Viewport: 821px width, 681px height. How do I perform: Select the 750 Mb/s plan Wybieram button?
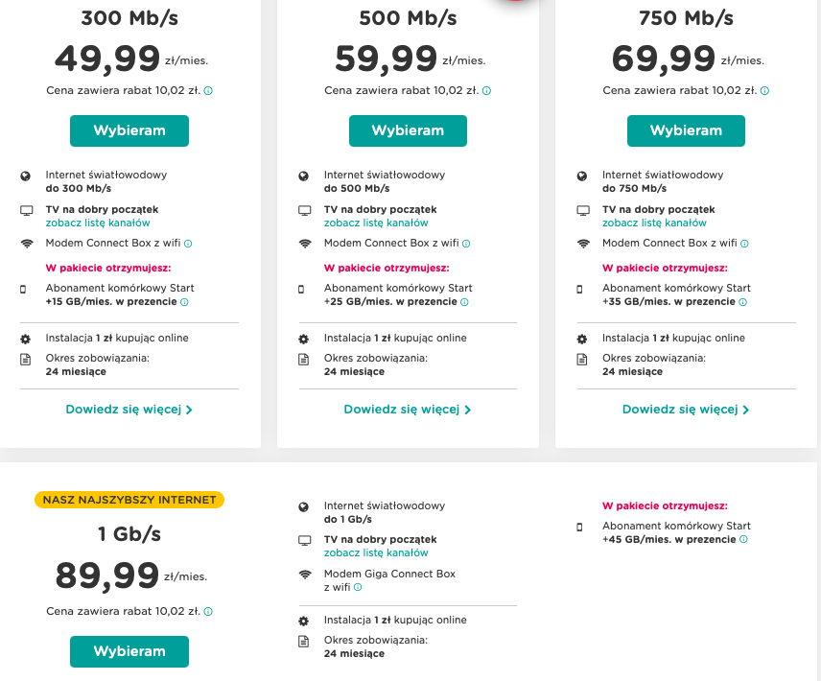click(x=686, y=130)
